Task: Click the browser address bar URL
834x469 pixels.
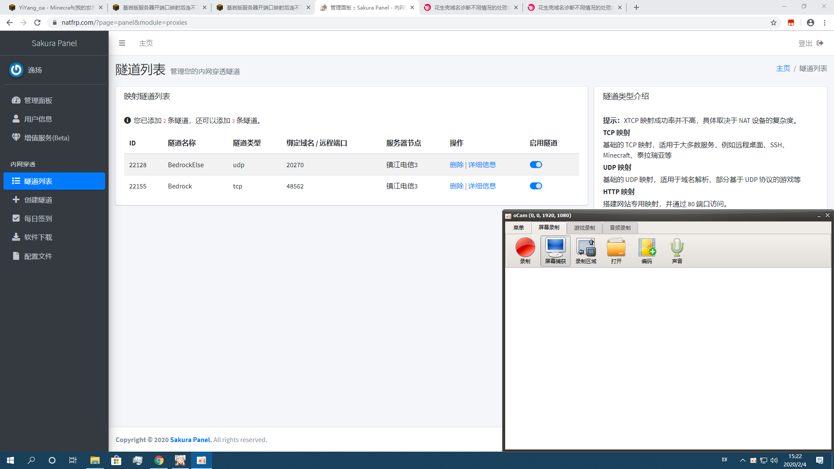Action: coord(124,23)
